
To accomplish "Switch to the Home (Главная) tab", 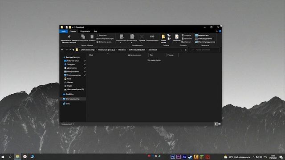I will coord(73,32).
